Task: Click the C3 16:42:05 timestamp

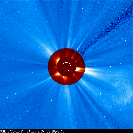Action: tap(35, 131)
